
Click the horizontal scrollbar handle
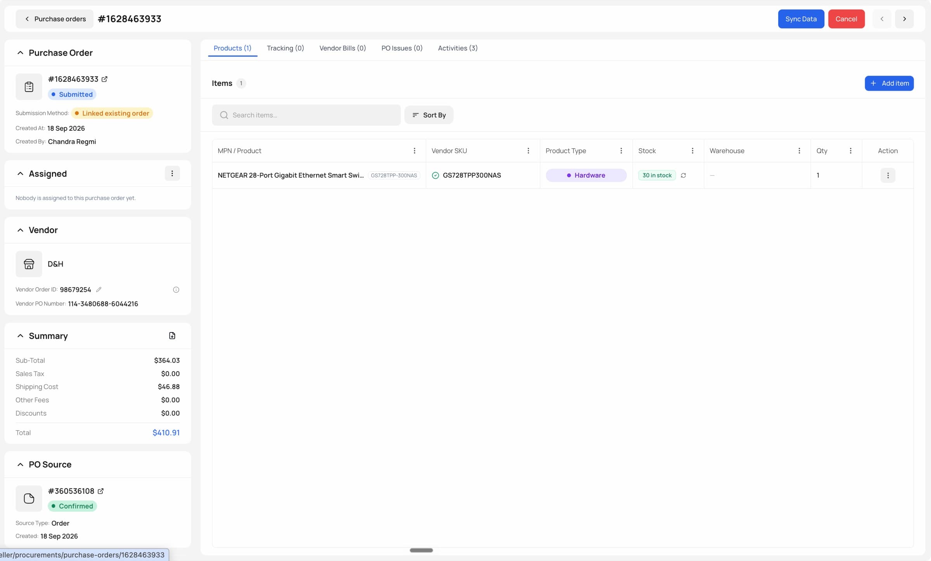click(421, 550)
